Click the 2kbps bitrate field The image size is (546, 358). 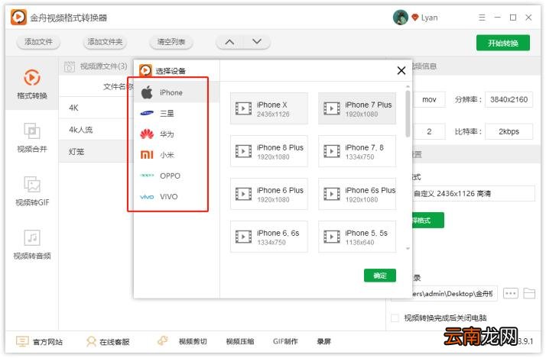click(509, 132)
